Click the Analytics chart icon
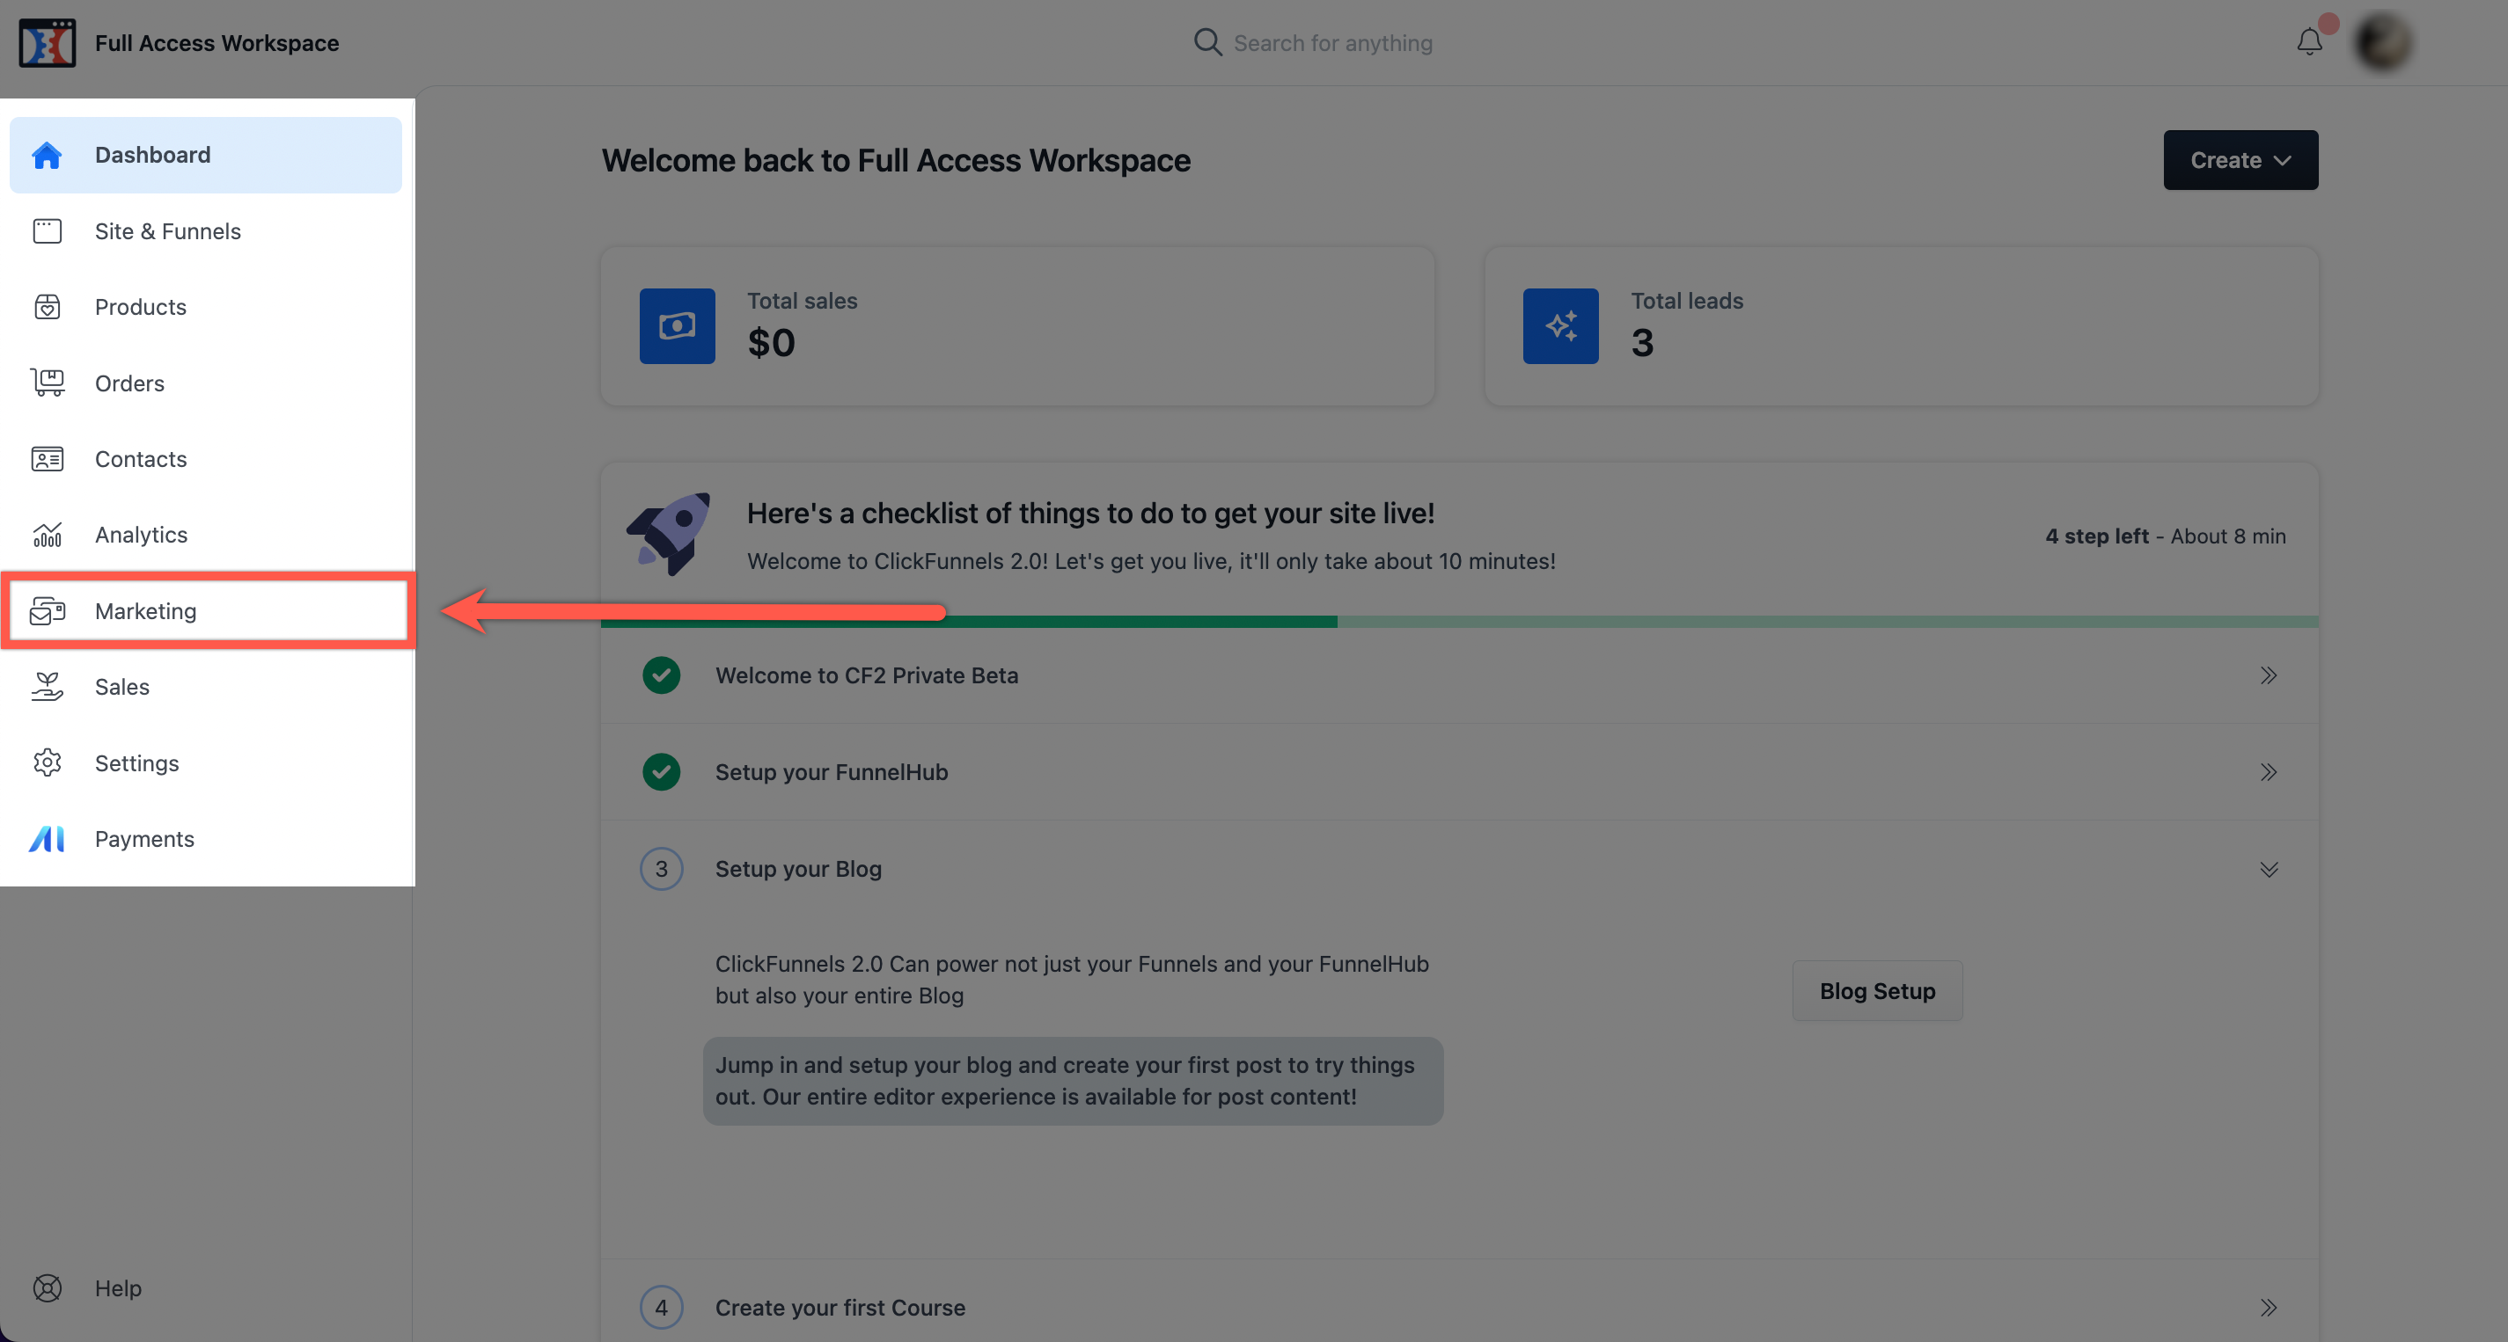Screen dimensions: 2508x1342 tap(47, 535)
